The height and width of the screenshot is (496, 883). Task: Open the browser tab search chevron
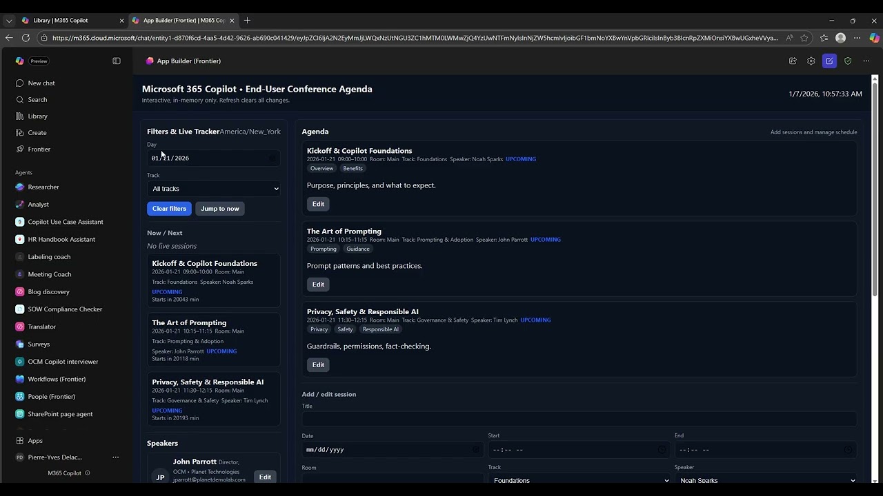click(x=9, y=21)
